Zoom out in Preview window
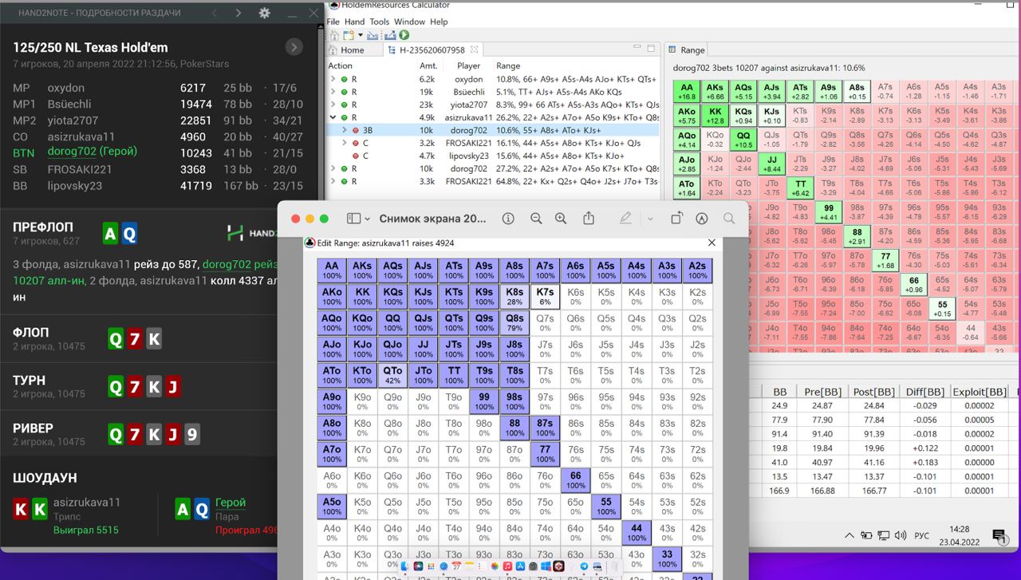Screen dimensions: 1021x580 536,219
